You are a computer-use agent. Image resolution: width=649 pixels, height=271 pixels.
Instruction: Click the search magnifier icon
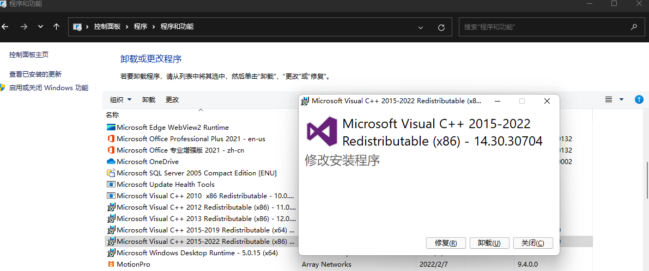click(x=634, y=27)
